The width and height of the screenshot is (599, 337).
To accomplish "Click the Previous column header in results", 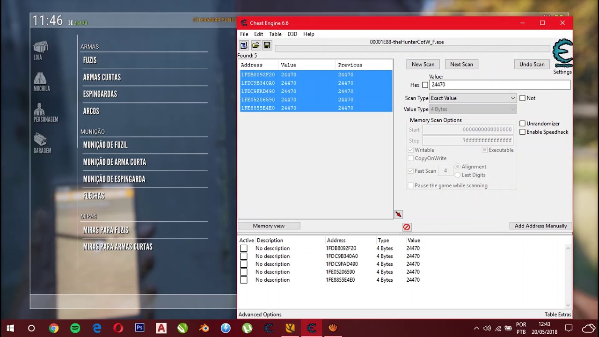I will tap(364, 65).
